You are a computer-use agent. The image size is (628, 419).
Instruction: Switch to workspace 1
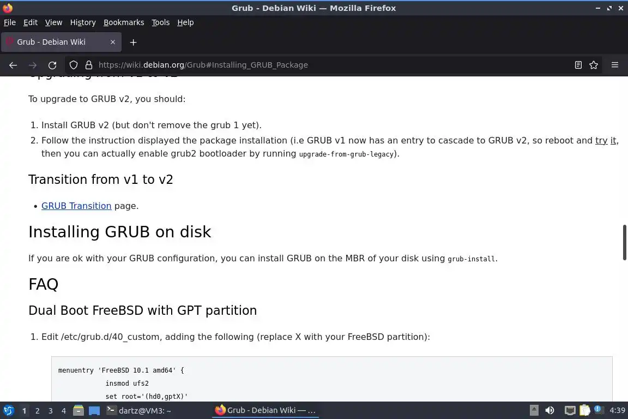click(x=24, y=411)
